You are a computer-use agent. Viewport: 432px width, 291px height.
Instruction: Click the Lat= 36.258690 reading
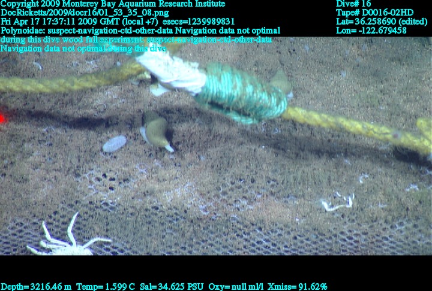[x=382, y=22]
